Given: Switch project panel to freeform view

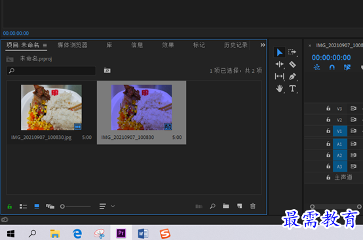Looking at the screenshot, I should [50, 206].
